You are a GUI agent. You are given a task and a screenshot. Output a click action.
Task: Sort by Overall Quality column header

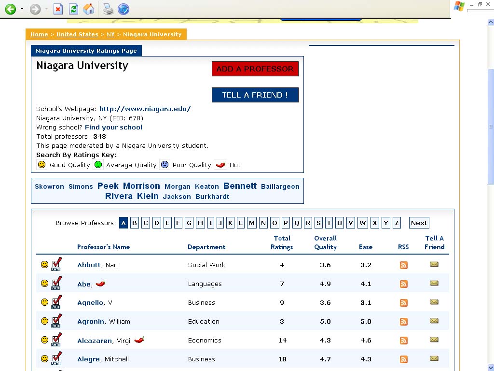click(325, 243)
